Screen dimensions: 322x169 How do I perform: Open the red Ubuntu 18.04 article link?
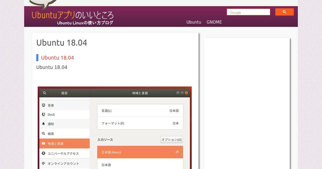point(57,58)
